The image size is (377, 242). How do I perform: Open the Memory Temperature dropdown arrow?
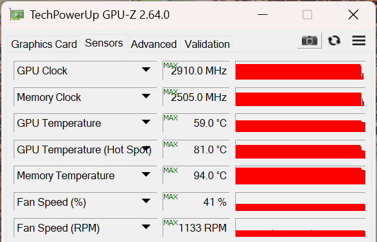(146, 175)
